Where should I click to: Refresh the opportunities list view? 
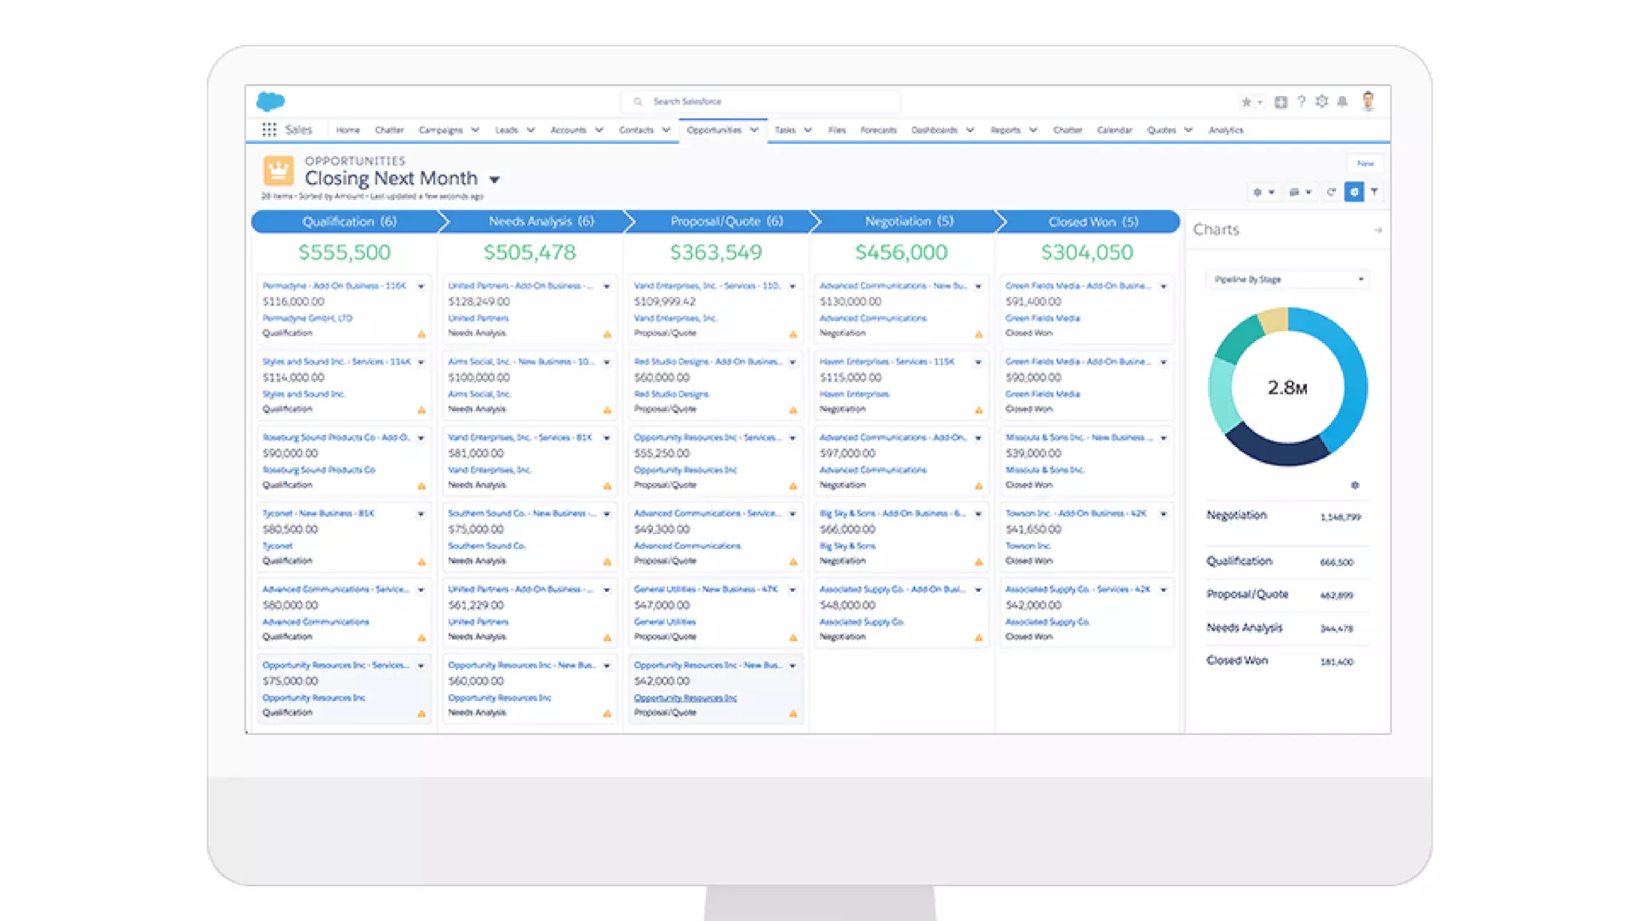pyautogui.click(x=1331, y=192)
